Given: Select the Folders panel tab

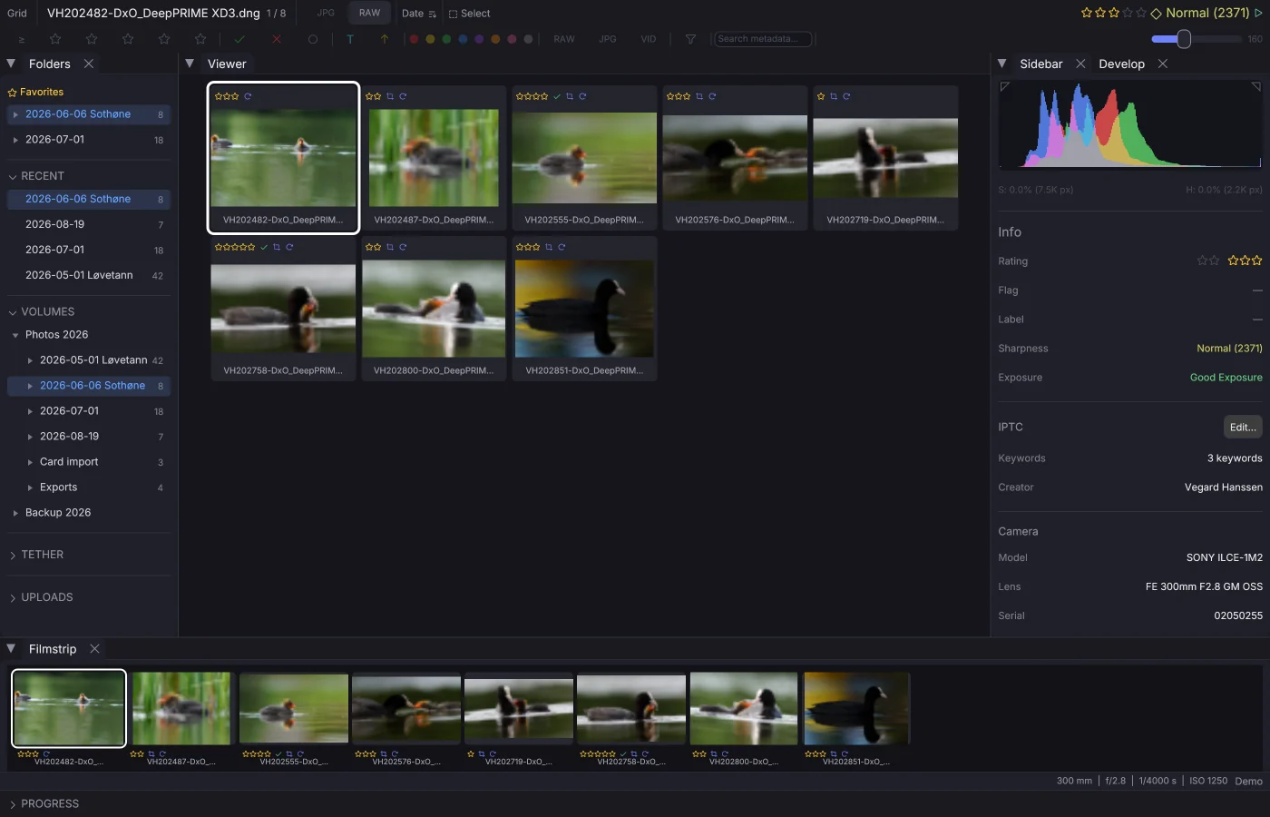Looking at the screenshot, I should click(49, 64).
